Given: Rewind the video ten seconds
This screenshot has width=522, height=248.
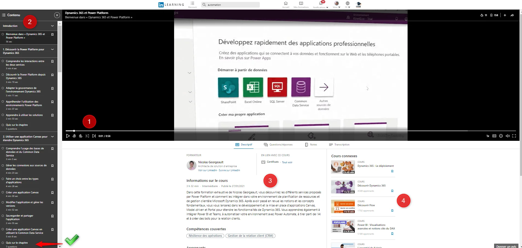Looking at the screenshot, I should (74, 136).
